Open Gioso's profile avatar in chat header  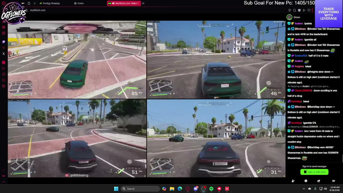point(289,17)
